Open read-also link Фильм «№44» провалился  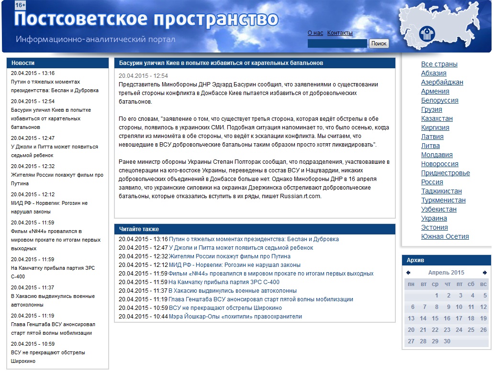[271, 274]
